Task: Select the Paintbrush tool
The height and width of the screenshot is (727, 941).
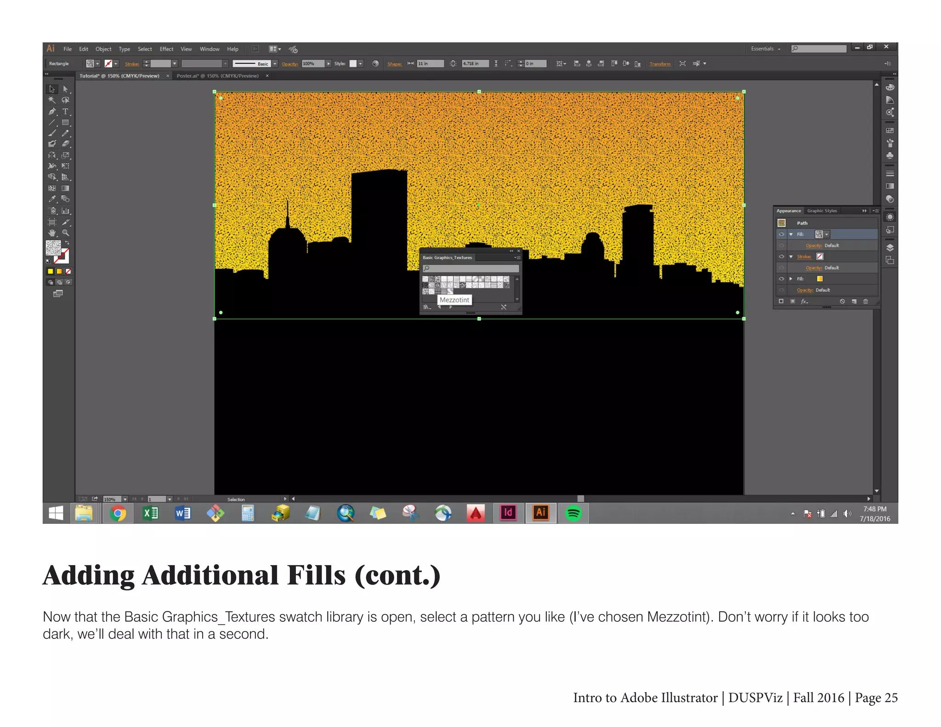Action: pyautogui.click(x=52, y=133)
